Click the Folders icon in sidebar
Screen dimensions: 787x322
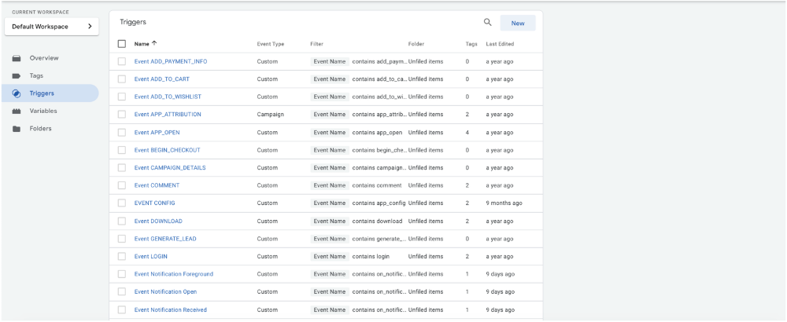coord(17,129)
